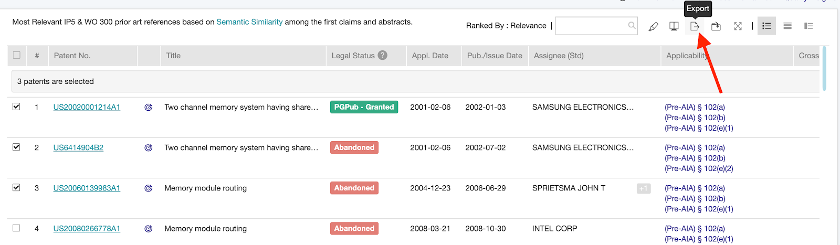
Task: Click similarity icon beside US20060139983A1
Action: 149,188
